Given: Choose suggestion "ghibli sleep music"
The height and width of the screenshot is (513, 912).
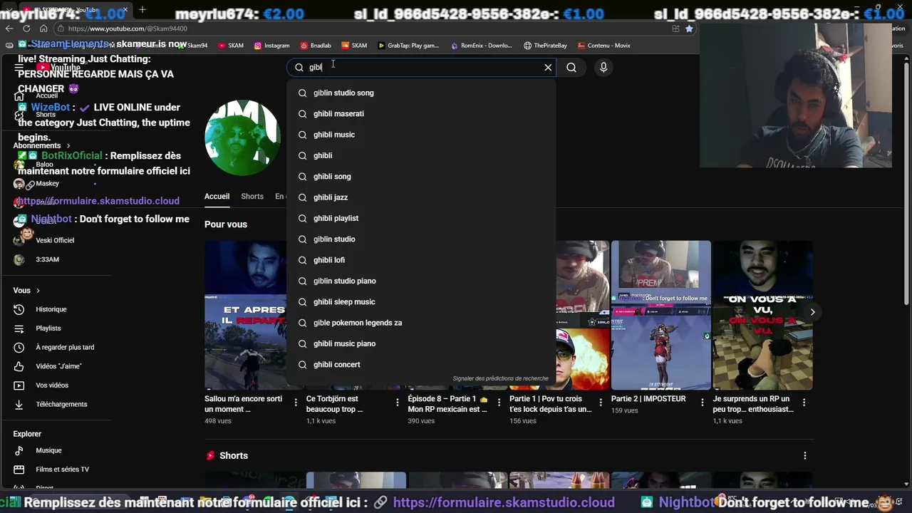Looking at the screenshot, I should [421, 301].
